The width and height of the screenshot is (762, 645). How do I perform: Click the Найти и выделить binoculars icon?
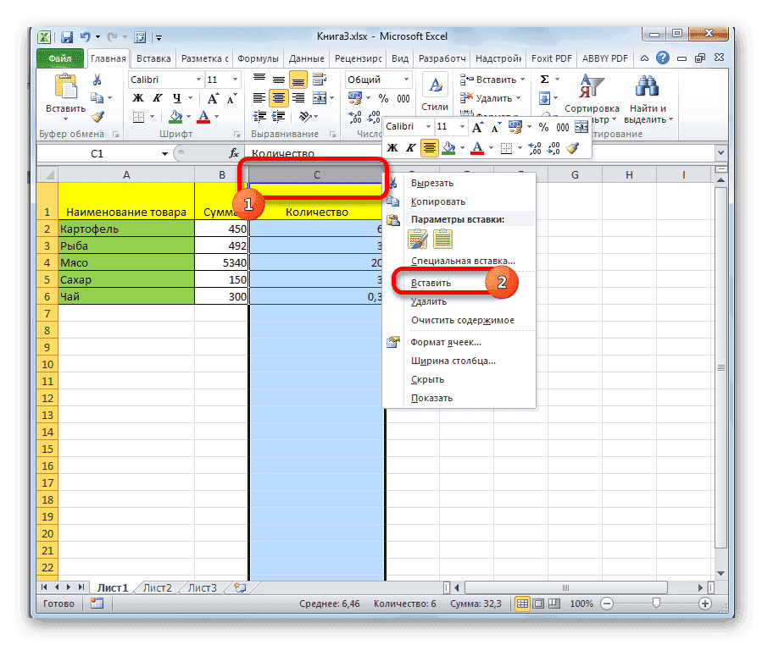pyautogui.click(x=648, y=87)
